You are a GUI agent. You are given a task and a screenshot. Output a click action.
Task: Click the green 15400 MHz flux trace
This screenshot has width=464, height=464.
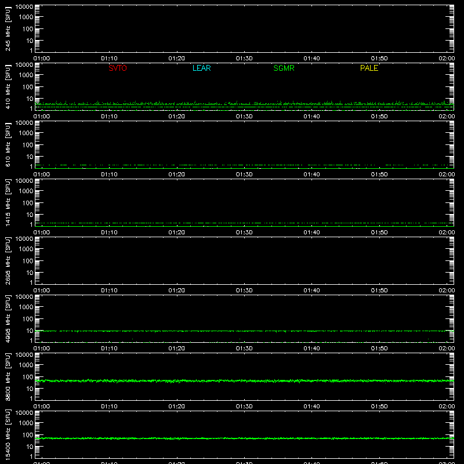pyautogui.click(x=244, y=438)
